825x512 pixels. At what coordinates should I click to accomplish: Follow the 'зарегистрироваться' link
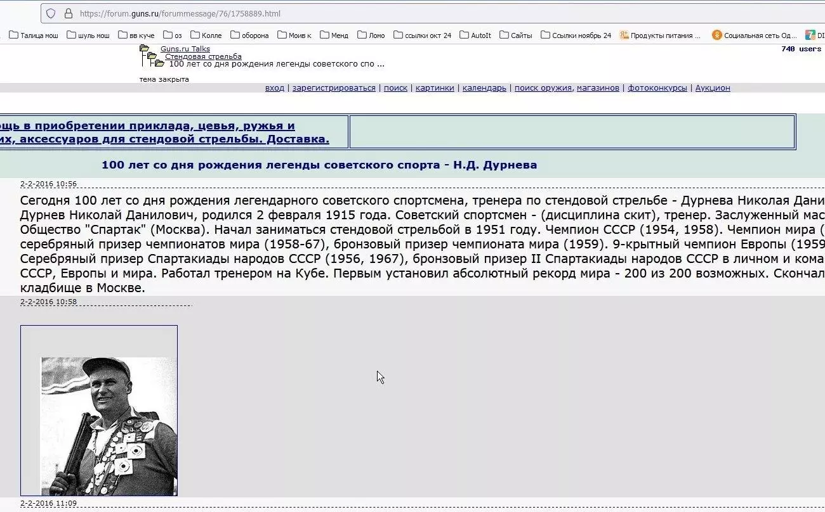click(x=333, y=88)
